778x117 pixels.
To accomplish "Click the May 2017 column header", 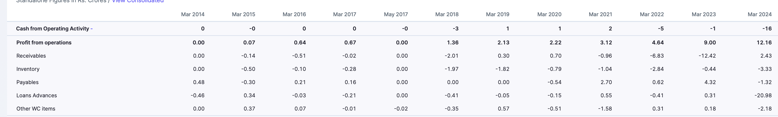I will coord(396,14).
